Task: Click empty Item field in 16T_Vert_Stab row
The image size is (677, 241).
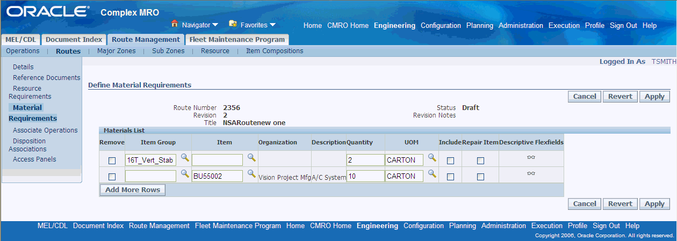Action: pyautogui.click(x=217, y=160)
